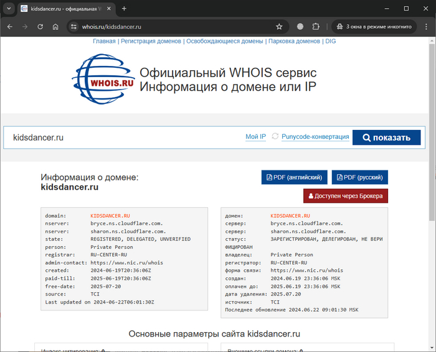Open the extensions puzzle icon
The height and width of the screenshot is (352, 436).
click(x=316, y=27)
